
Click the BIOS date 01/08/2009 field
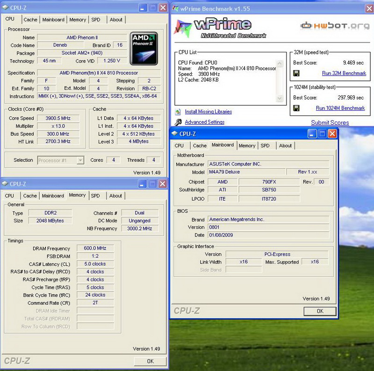coord(268,235)
